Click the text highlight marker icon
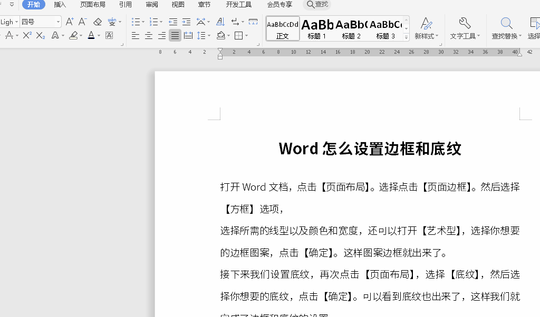The height and width of the screenshot is (317, 540). click(x=73, y=35)
